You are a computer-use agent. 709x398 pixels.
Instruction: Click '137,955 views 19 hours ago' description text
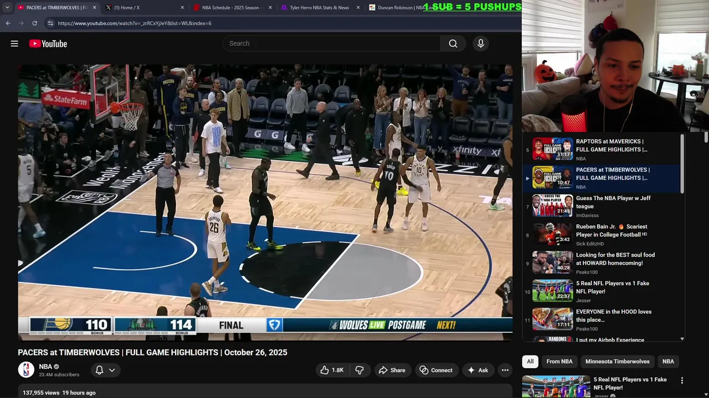click(59, 392)
